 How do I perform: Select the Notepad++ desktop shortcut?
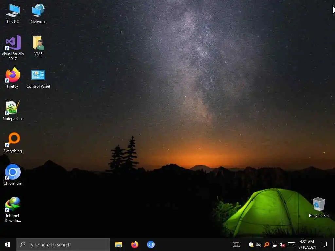pyautogui.click(x=13, y=110)
